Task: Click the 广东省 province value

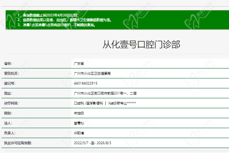Action: click(x=79, y=63)
